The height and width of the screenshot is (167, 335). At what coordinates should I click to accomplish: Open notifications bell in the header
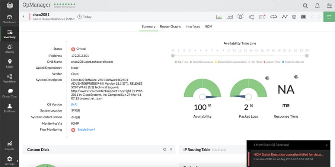pyautogui.click(x=317, y=6)
